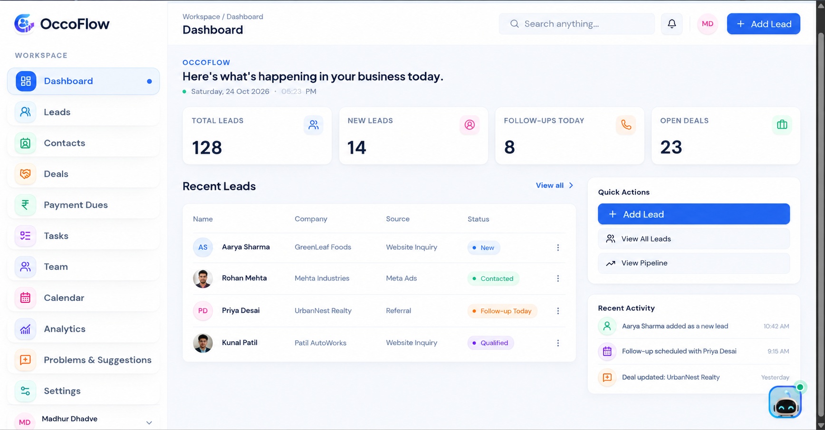Click the Add Lead button in header

[x=763, y=24]
